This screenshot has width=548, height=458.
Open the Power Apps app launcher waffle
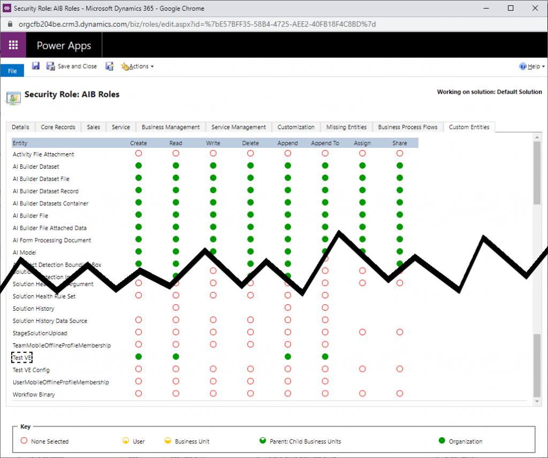click(13, 45)
